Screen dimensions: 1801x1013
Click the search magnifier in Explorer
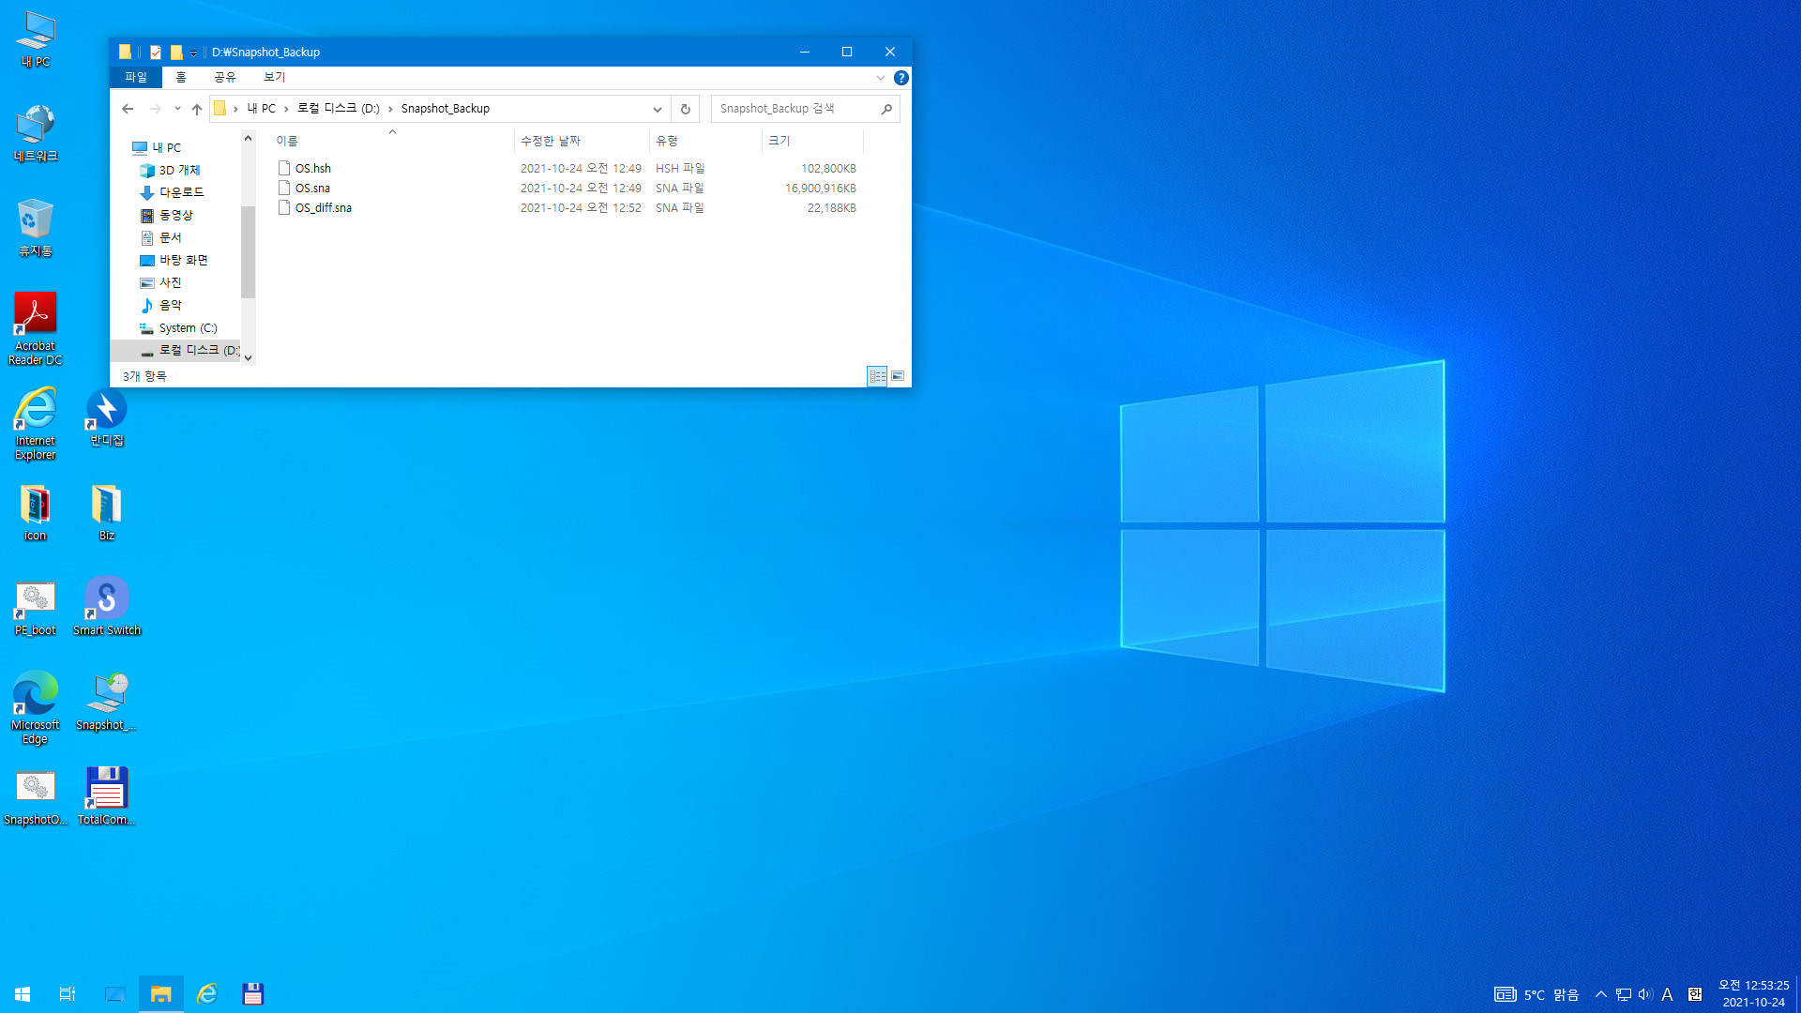[886, 109]
